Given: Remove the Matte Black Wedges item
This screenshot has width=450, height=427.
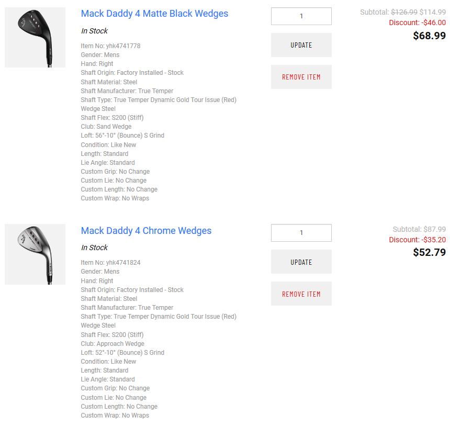Looking at the screenshot, I should (x=301, y=77).
